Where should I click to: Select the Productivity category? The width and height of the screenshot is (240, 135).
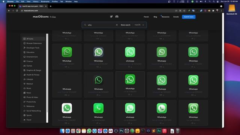[34, 102]
